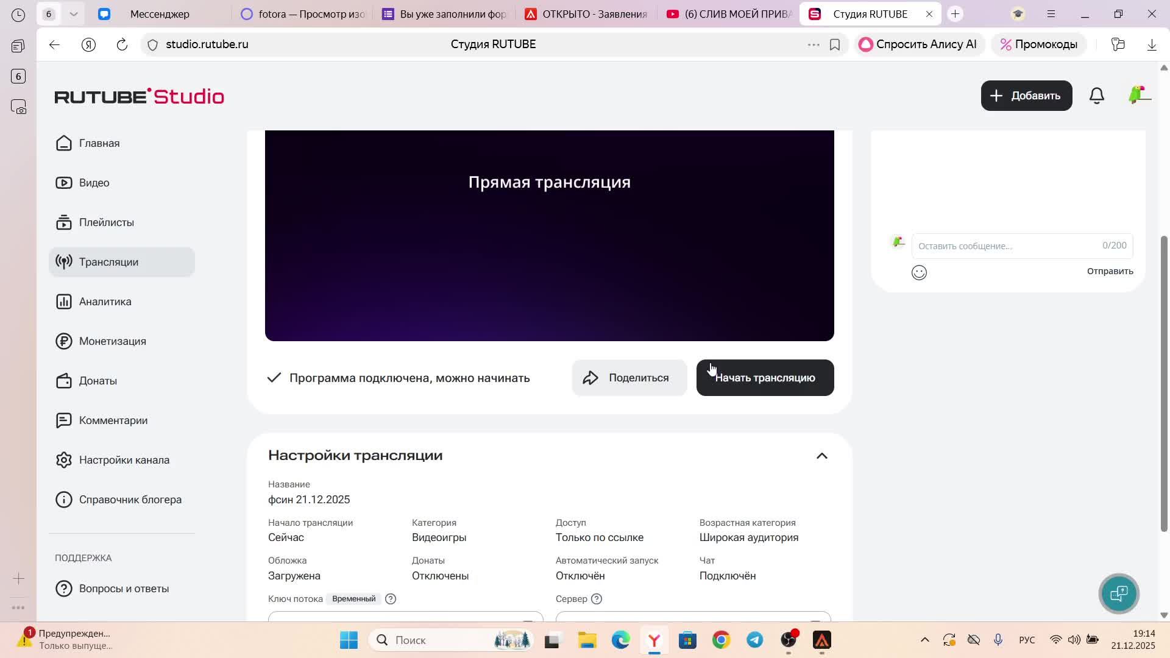Click the Поделиться button
Viewport: 1170px width, 658px height.
(629, 378)
